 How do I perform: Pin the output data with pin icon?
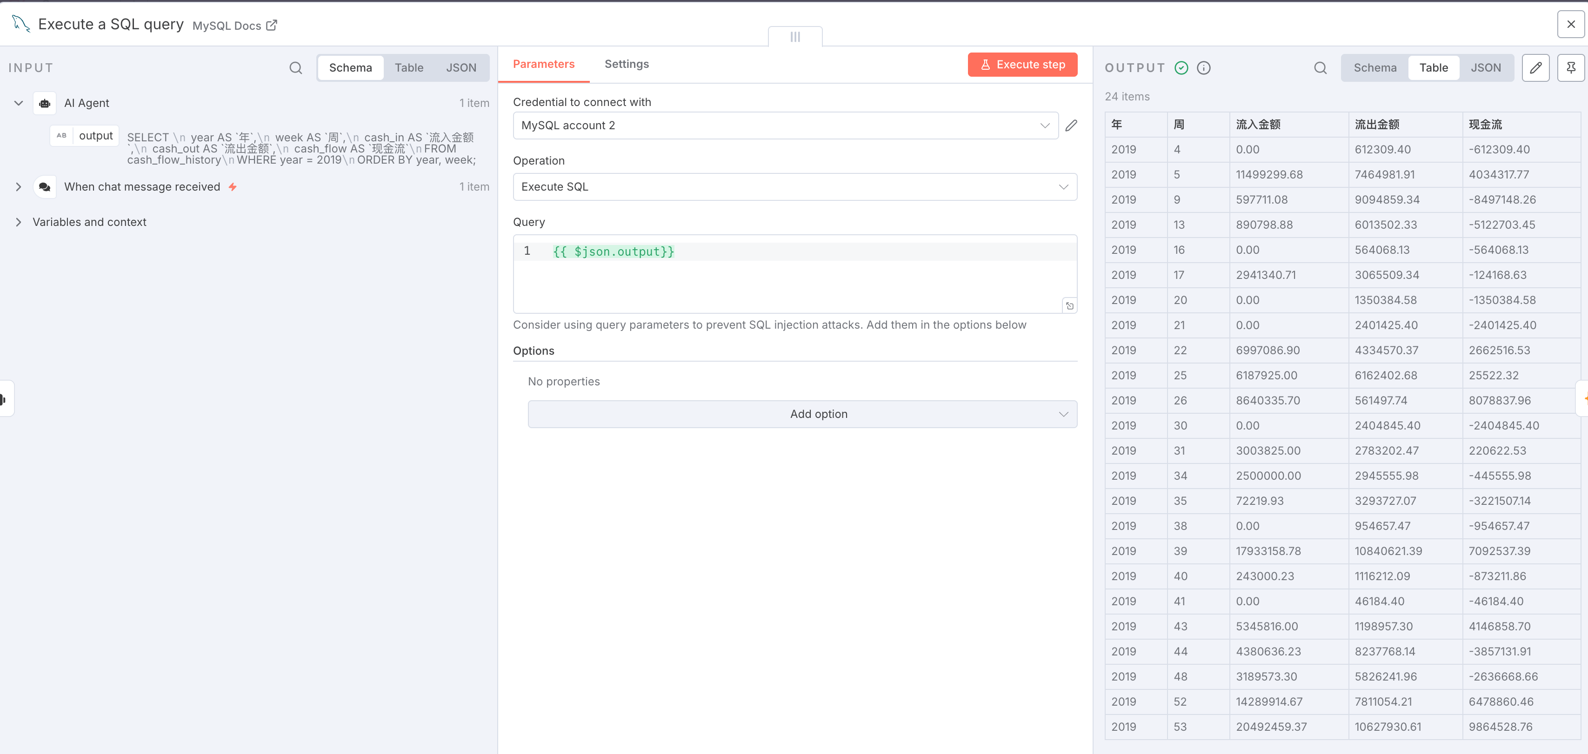pos(1570,68)
